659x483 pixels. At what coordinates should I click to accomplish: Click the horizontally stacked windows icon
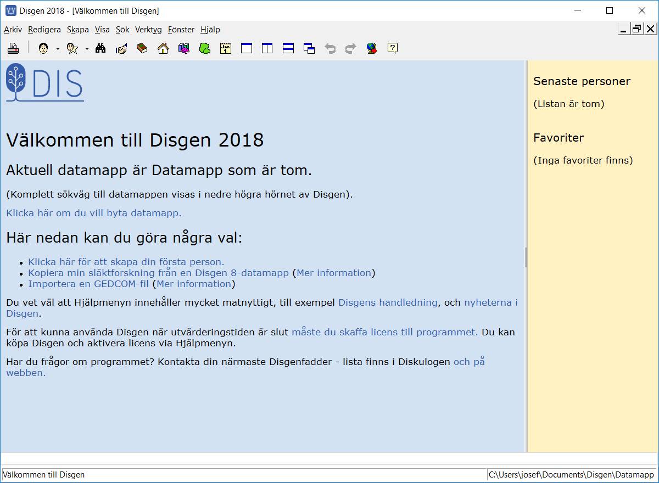coord(288,48)
